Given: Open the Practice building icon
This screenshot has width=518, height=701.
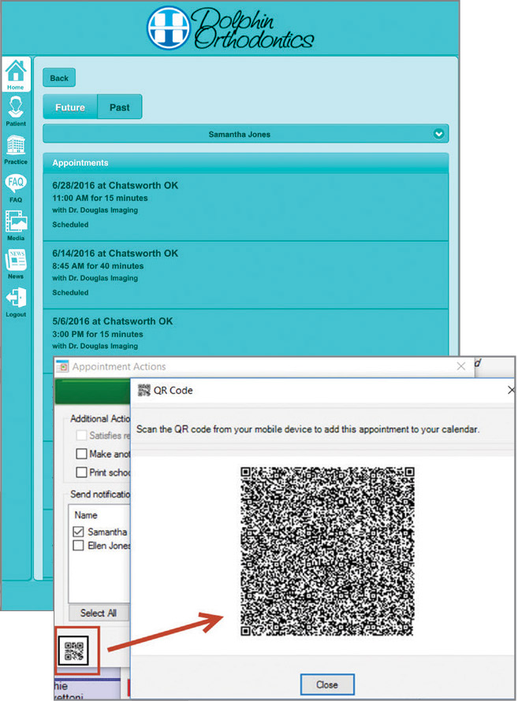Looking at the screenshot, I should click(x=16, y=150).
